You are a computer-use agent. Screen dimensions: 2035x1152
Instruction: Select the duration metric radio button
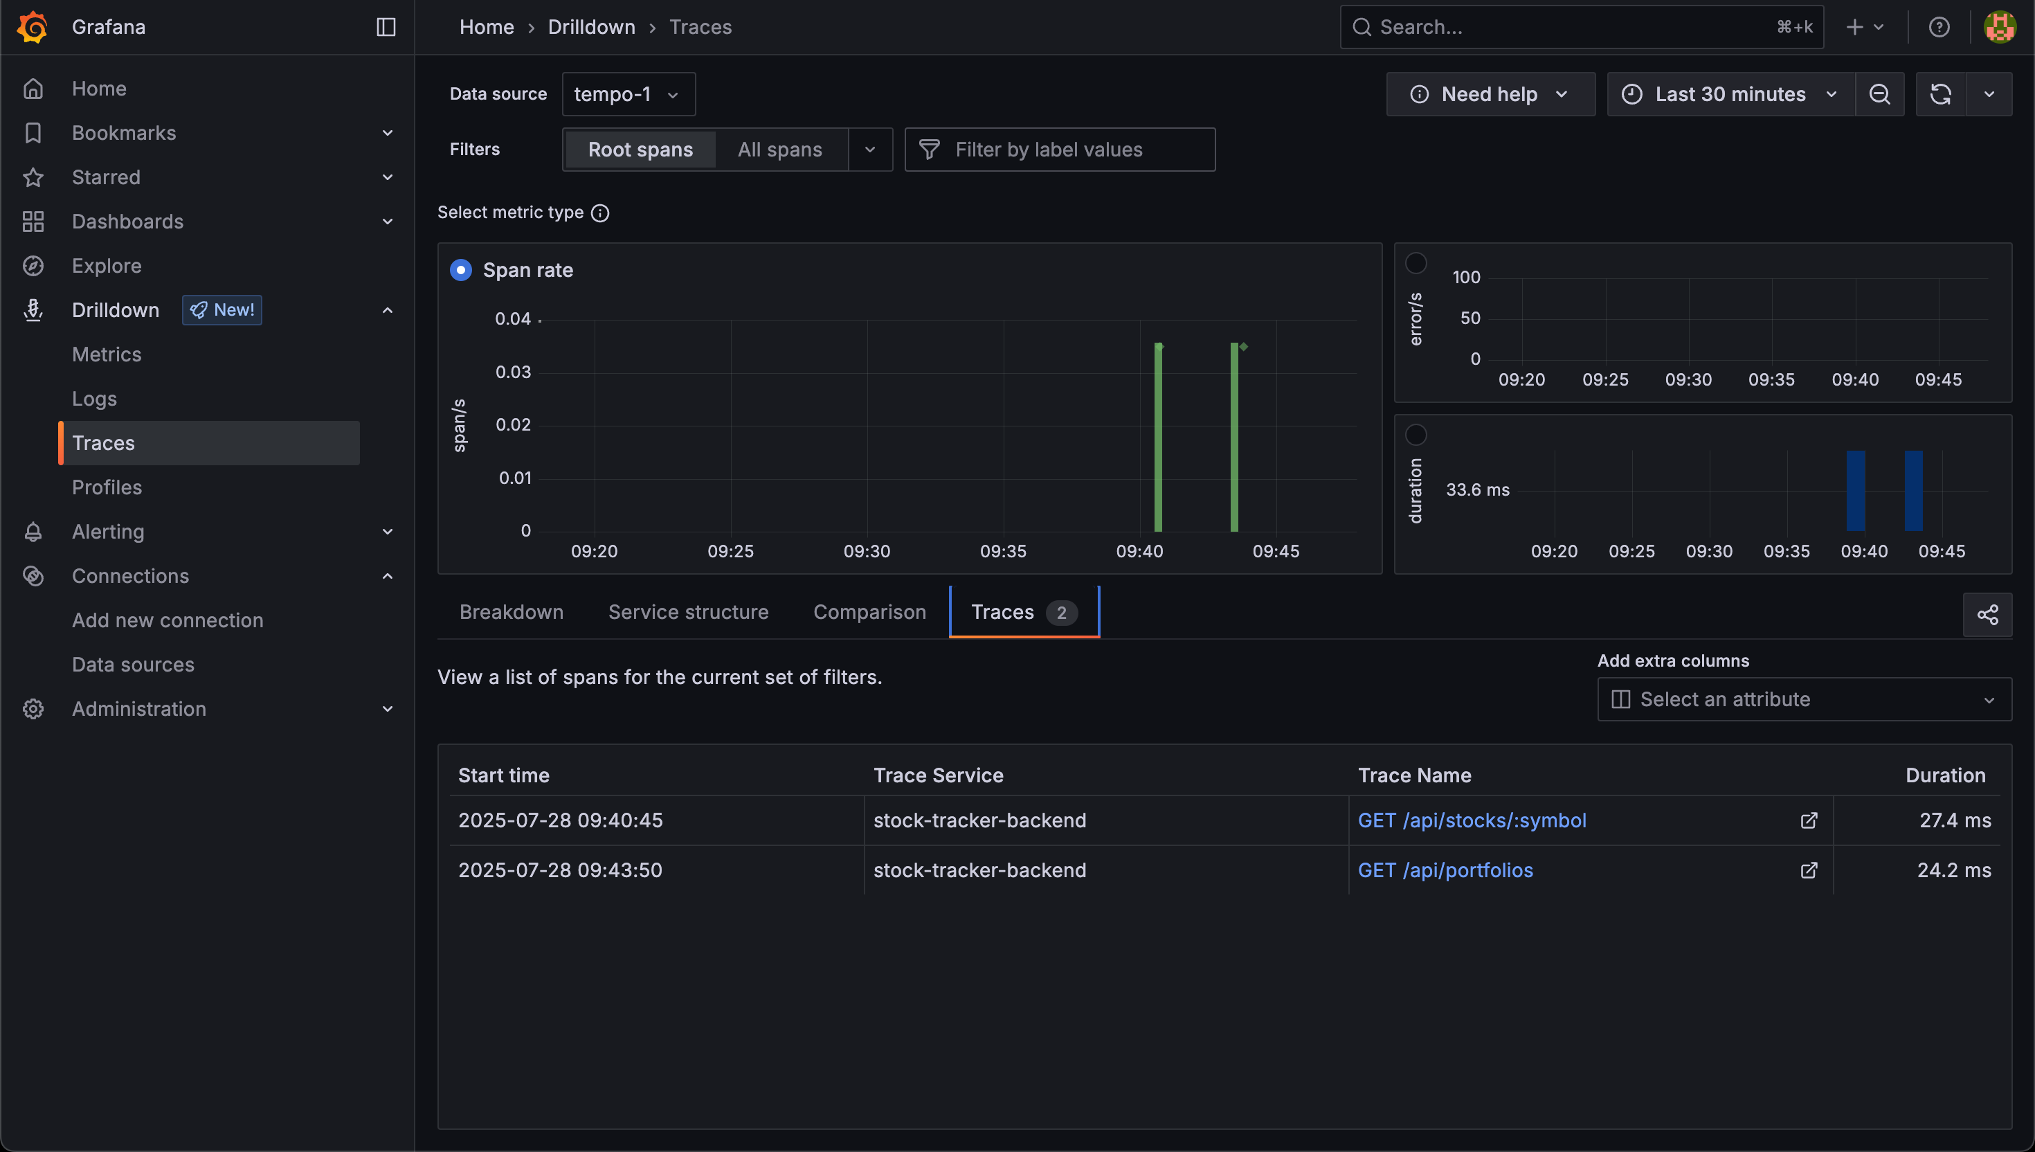[1416, 434]
